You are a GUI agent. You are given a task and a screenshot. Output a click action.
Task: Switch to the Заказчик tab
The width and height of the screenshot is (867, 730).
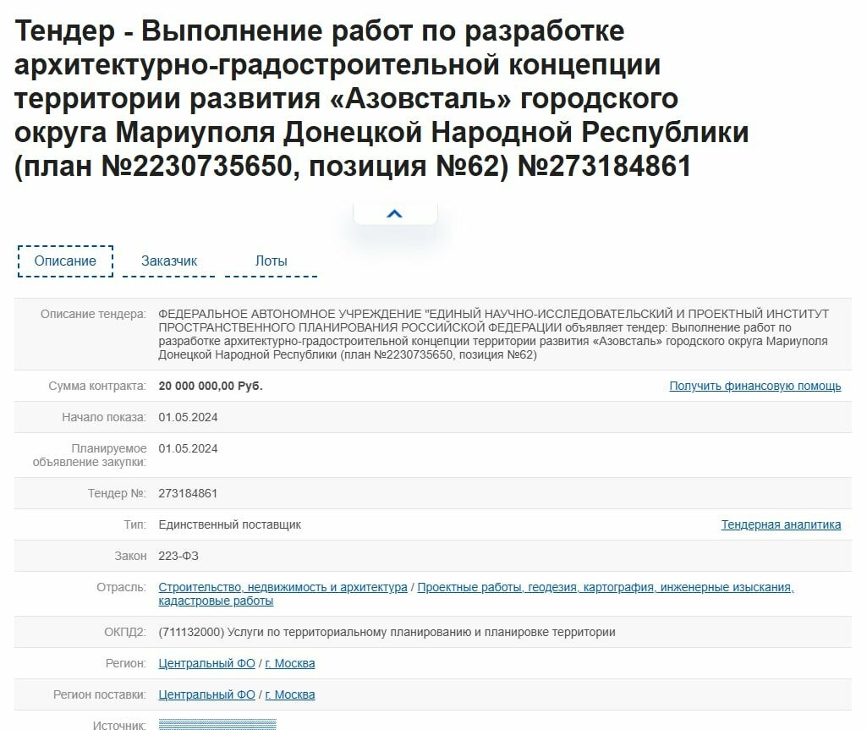click(168, 261)
